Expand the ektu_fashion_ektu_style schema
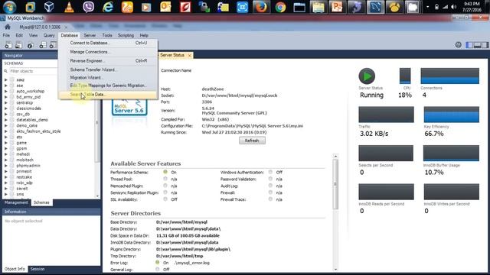Viewport: 490px width, 275px height. (6, 131)
